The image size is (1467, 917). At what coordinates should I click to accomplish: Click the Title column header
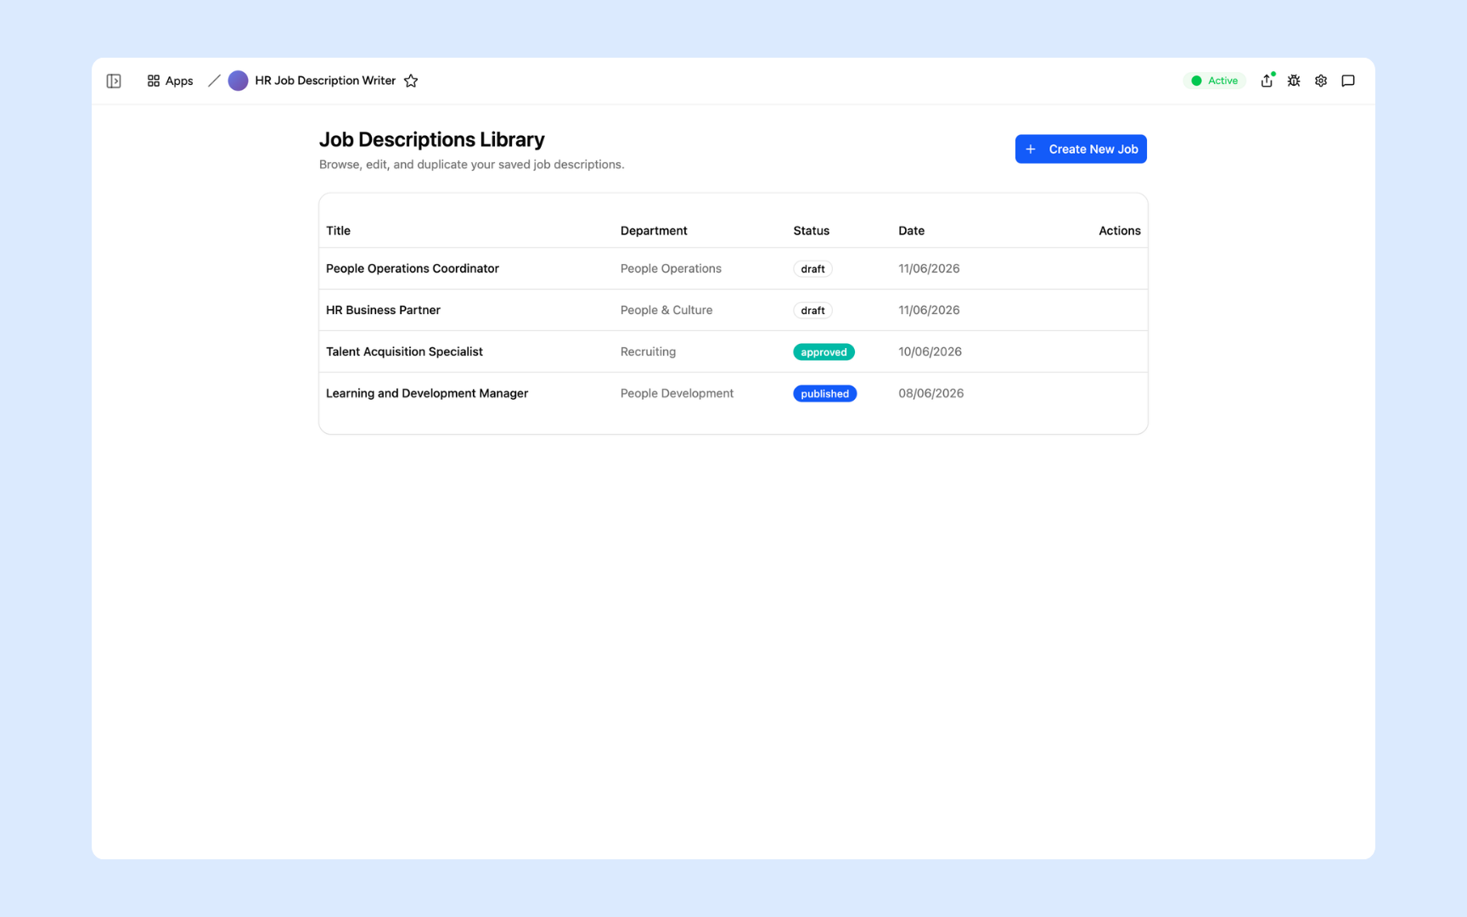pyautogui.click(x=338, y=231)
